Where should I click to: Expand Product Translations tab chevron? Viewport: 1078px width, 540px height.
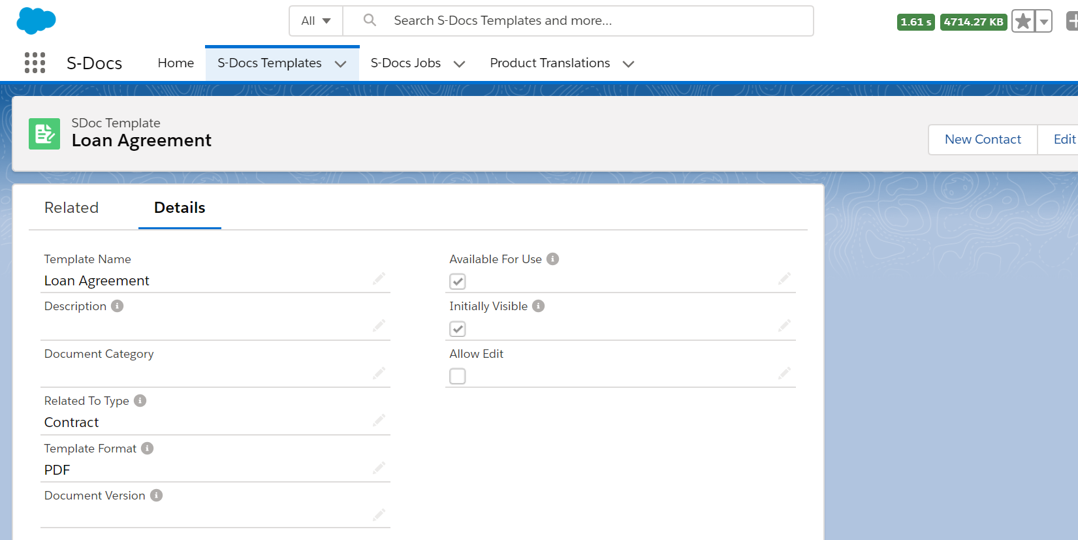628,64
